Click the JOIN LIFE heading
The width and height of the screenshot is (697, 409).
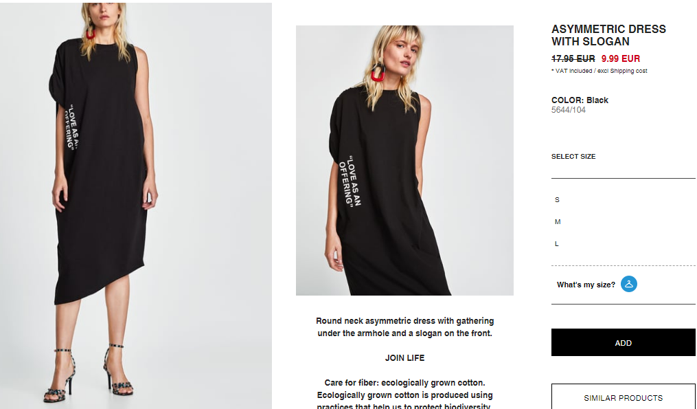point(404,358)
